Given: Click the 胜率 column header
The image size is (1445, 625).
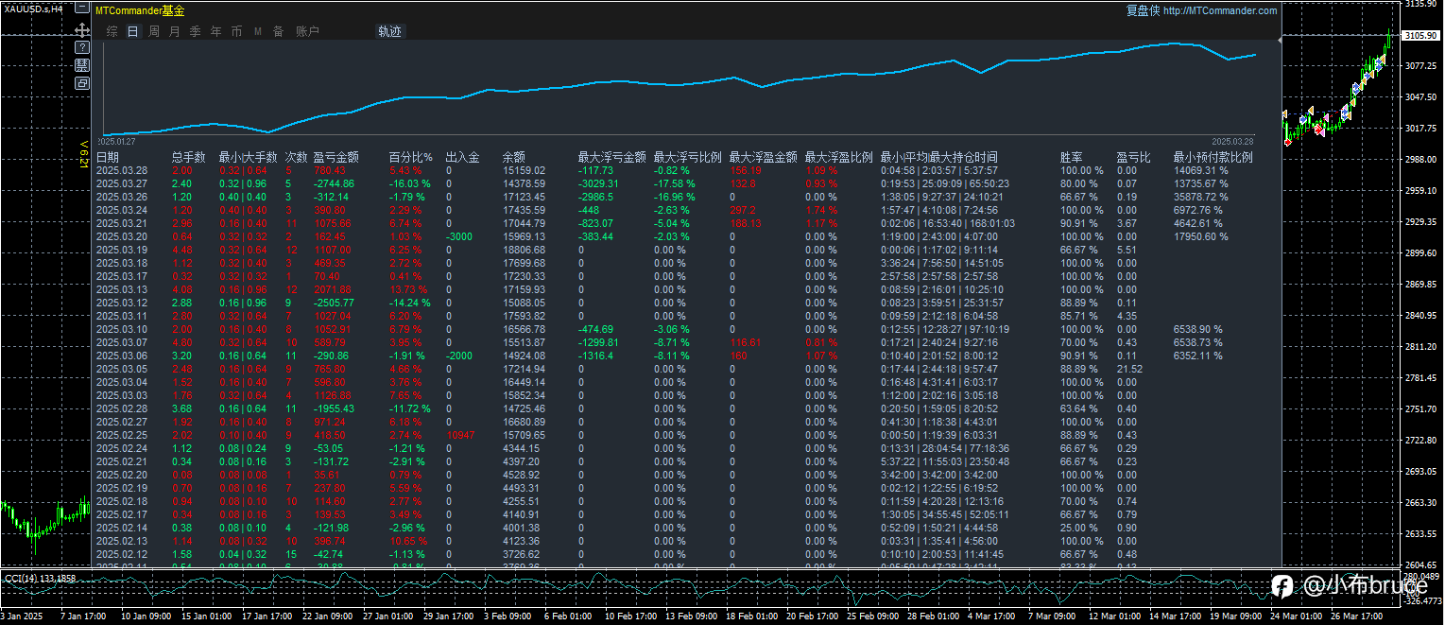Looking at the screenshot, I should click(x=1072, y=157).
